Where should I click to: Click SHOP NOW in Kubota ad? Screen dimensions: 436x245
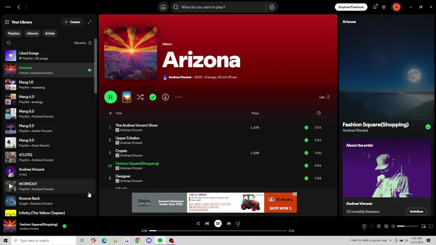coord(280,208)
